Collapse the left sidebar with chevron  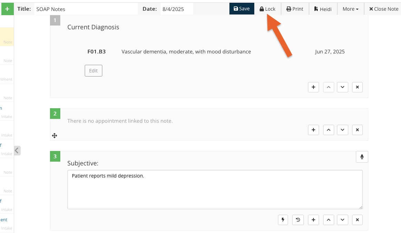click(17, 150)
